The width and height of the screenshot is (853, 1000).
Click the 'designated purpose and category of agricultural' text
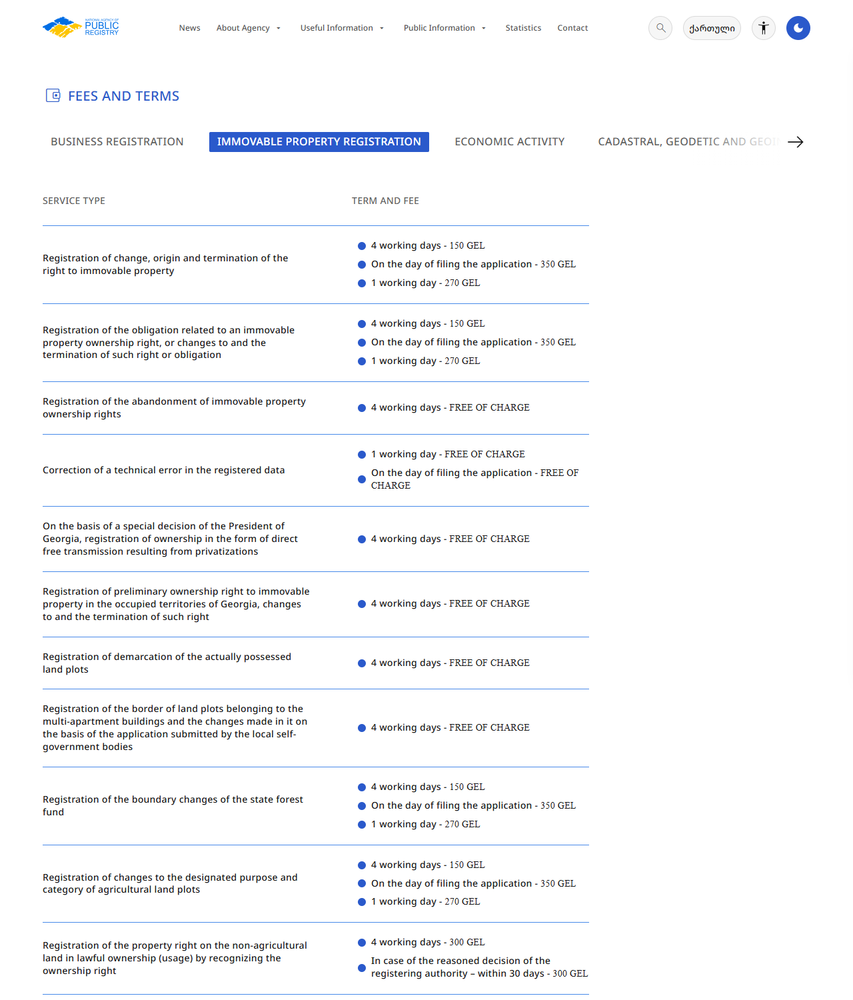[x=170, y=883]
